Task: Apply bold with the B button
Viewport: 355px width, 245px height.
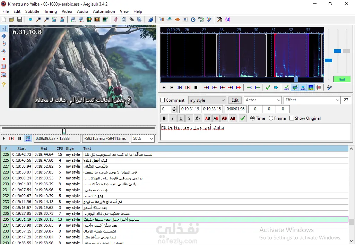Action: (x=164, y=118)
